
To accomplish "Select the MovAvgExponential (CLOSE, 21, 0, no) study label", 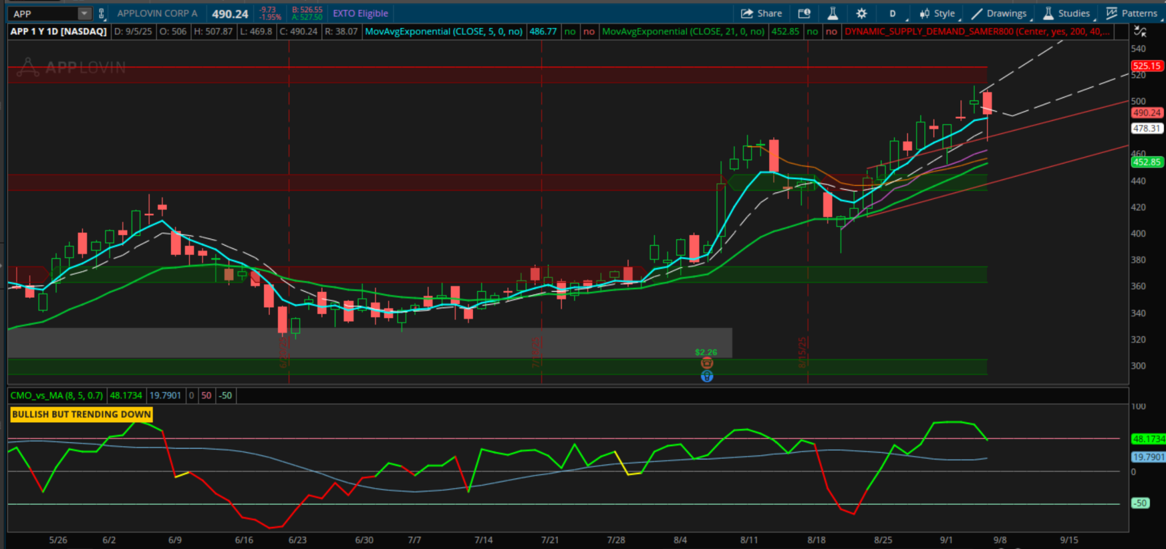I will (x=683, y=31).
